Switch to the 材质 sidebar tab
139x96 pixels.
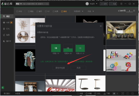pos(7,23)
